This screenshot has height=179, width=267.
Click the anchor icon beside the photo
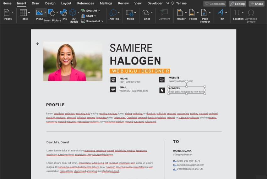pos(37,43)
